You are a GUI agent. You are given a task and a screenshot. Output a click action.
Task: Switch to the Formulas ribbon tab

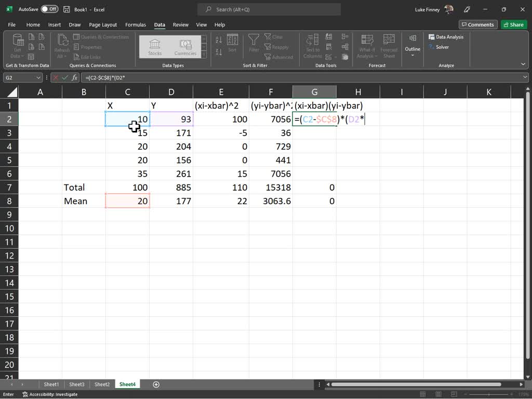point(136,24)
